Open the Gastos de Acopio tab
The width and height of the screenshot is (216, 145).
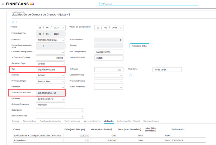(51, 121)
